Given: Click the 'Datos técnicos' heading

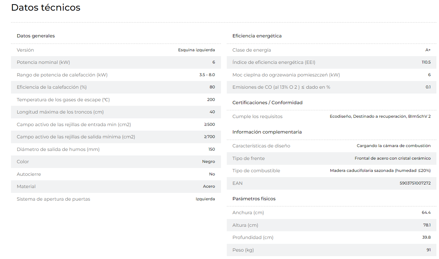Looking at the screenshot, I should click(46, 7).
